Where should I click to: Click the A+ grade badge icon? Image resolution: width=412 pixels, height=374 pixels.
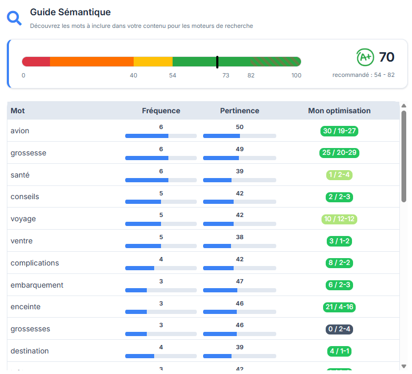(365, 57)
